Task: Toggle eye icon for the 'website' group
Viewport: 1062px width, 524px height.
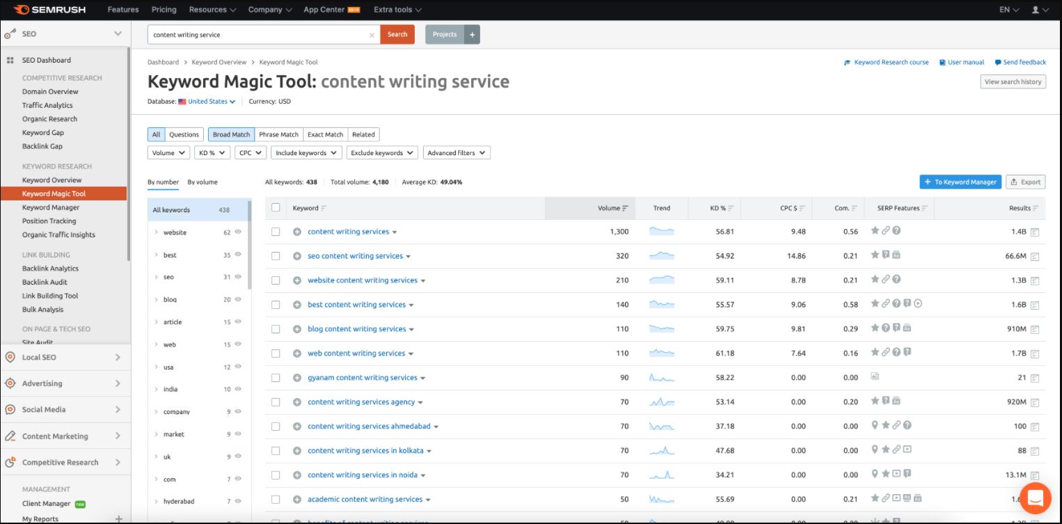Action: (238, 232)
